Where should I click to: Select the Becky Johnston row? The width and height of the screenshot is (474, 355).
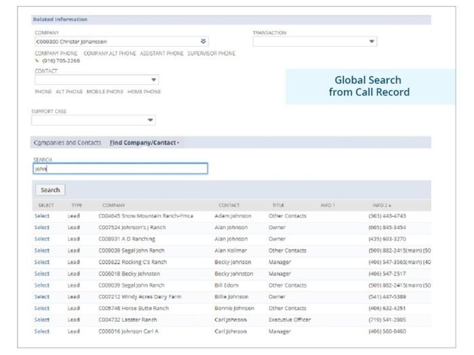point(42,273)
